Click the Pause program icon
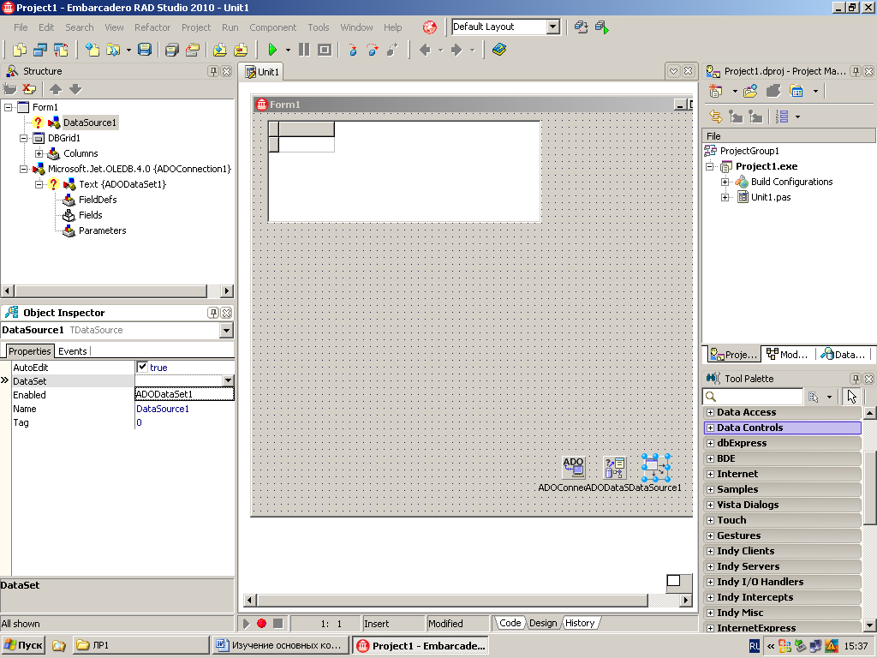The height and width of the screenshot is (658, 877). [x=304, y=50]
